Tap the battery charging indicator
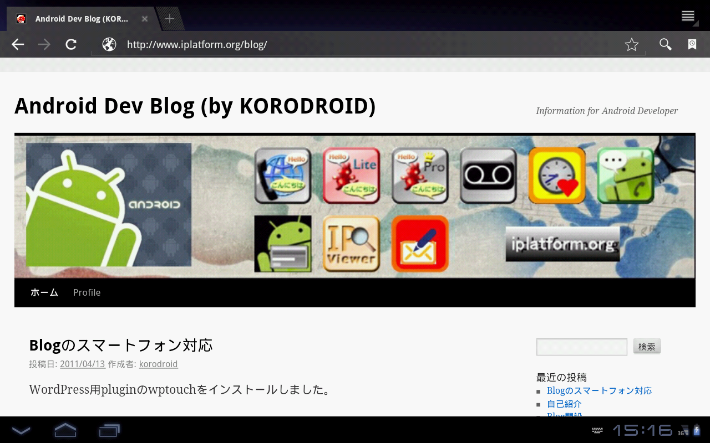The width and height of the screenshot is (710, 443). (x=697, y=430)
